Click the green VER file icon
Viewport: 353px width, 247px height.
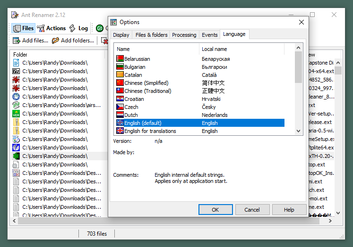(x=16, y=114)
